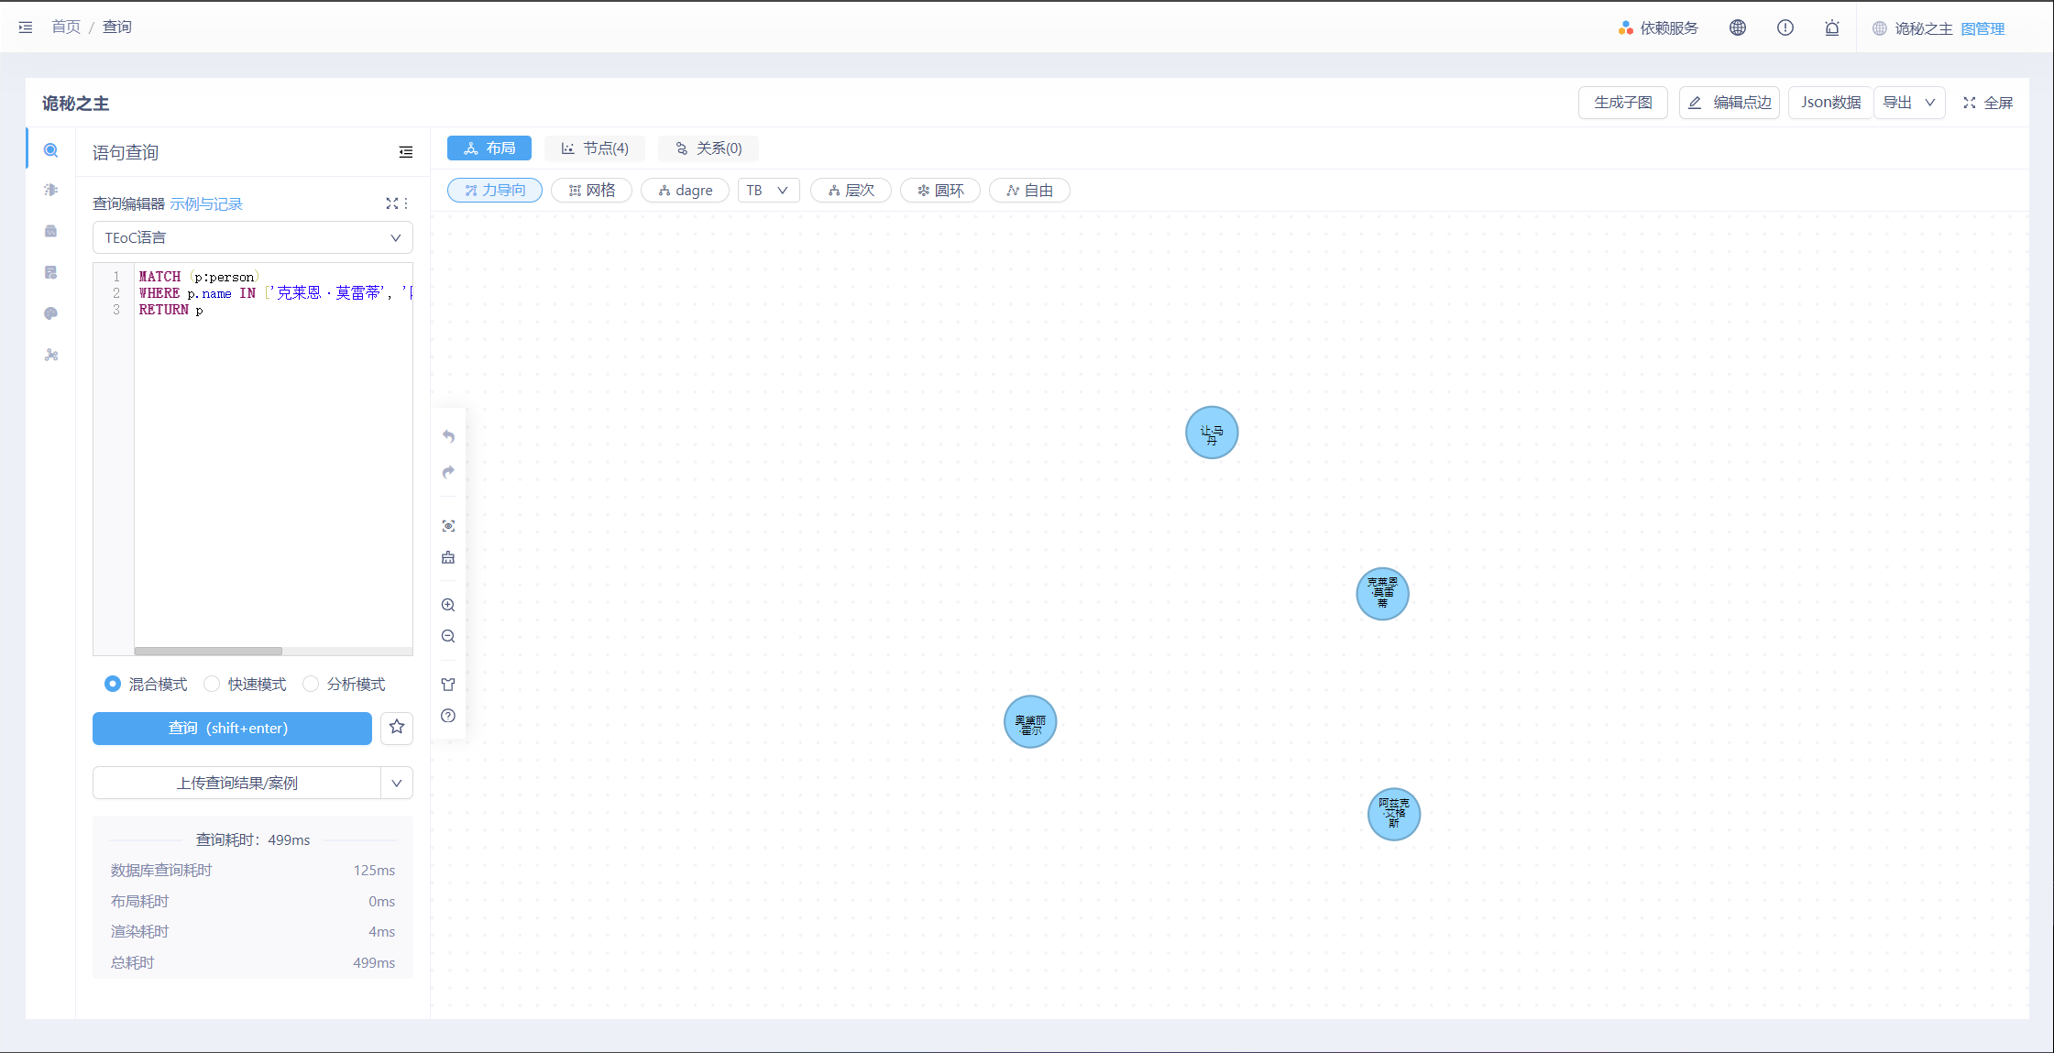Click the 查询 (shift+enter) button
Image resolution: width=2054 pixels, height=1053 pixels.
[x=232, y=728]
